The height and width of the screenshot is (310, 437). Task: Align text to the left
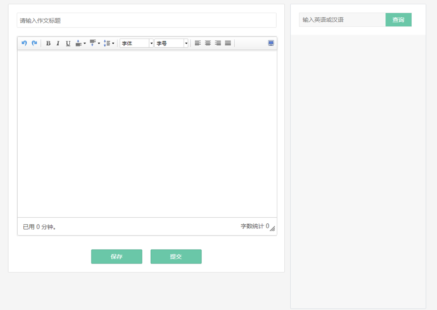(x=198, y=43)
